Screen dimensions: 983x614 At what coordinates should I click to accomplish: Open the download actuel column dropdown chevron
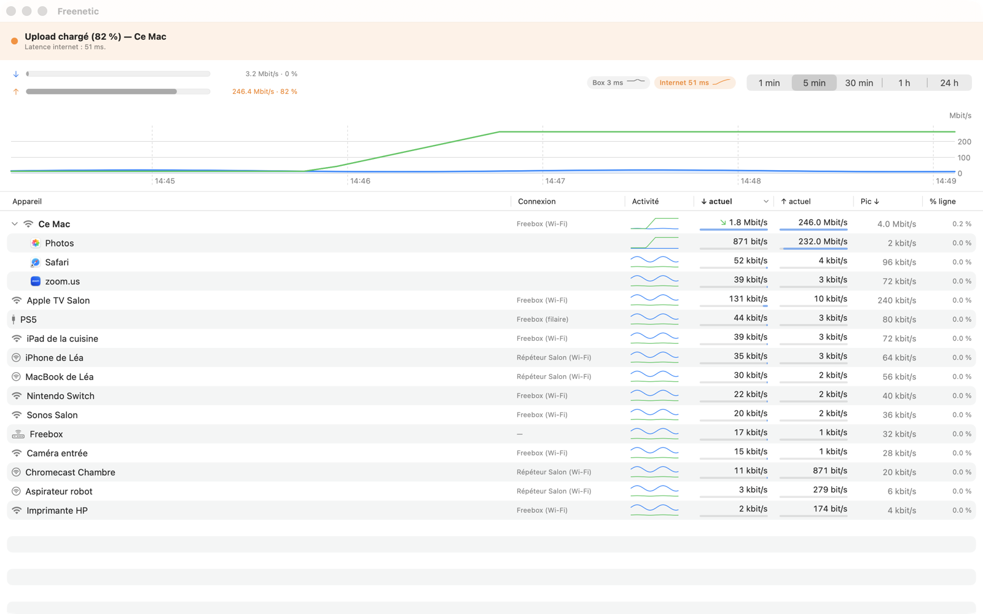point(766,201)
